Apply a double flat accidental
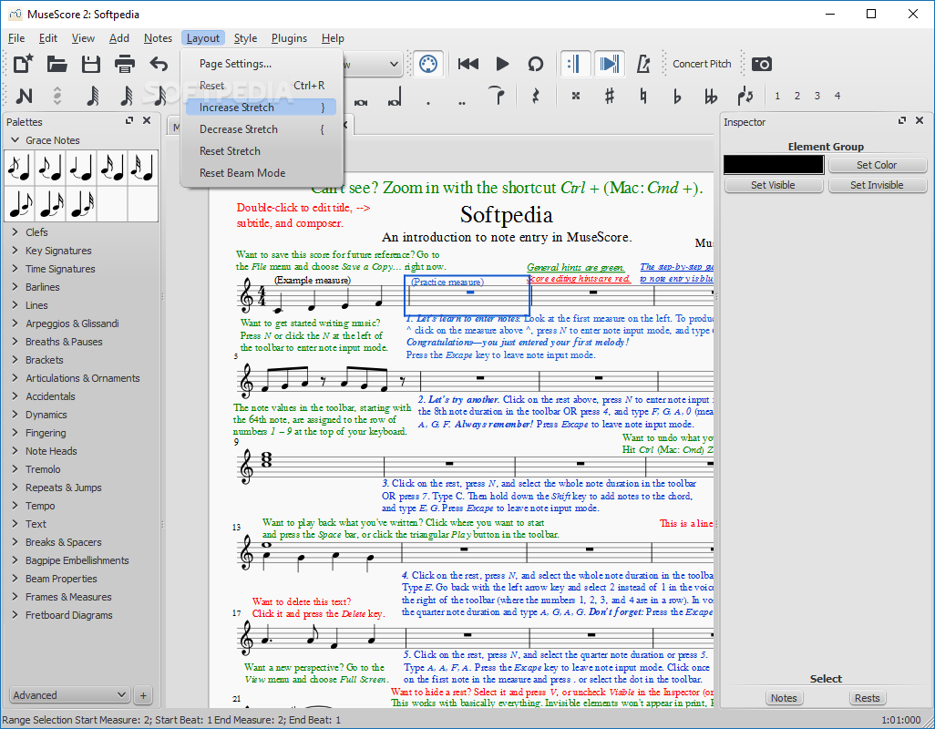 (x=711, y=96)
